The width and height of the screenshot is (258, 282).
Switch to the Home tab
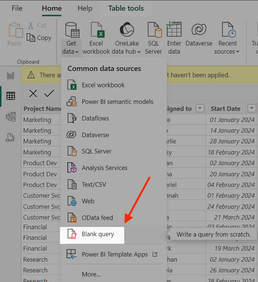click(52, 8)
